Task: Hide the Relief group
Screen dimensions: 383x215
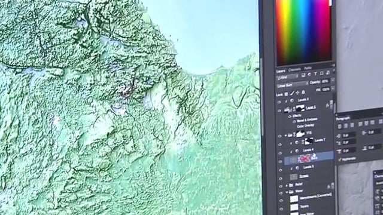Action: (x=281, y=186)
